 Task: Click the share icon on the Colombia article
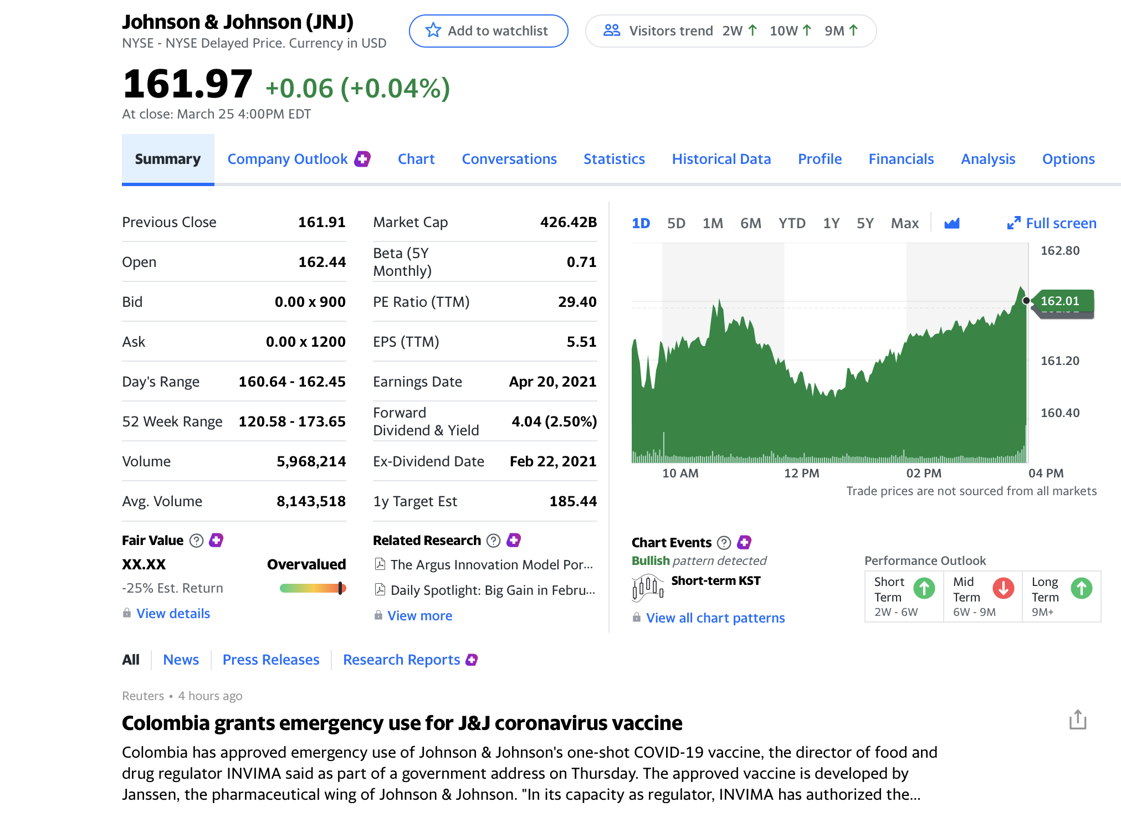pyautogui.click(x=1078, y=718)
